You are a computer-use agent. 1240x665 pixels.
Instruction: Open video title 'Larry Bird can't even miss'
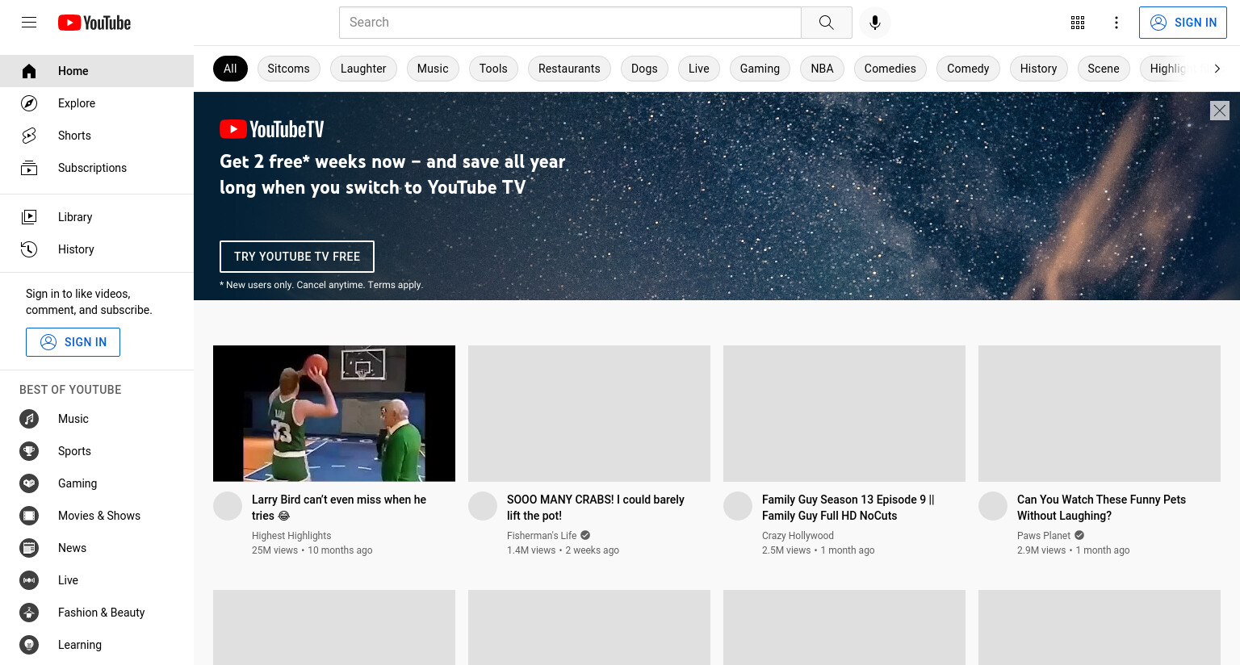pos(339,508)
